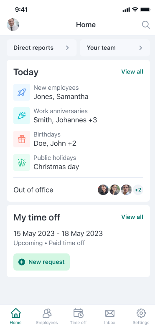Open the +2 out of office badge

pyautogui.click(x=138, y=190)
